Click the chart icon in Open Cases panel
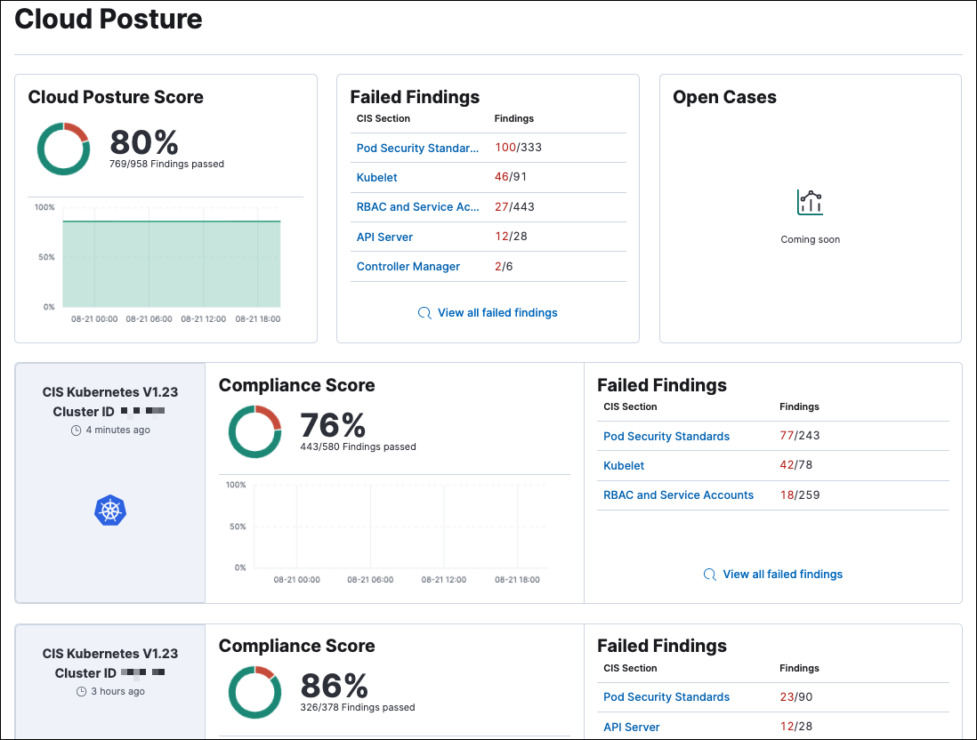This screenshot has height=740, width=977. click(810, 202)
